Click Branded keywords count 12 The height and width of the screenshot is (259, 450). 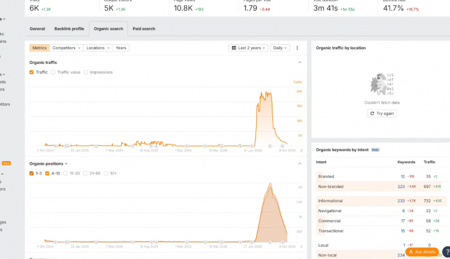pyautogui.click(x=403, y=176)
